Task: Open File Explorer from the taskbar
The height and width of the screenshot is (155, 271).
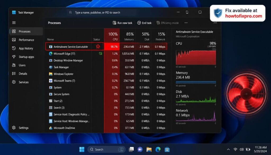Action: [149, 149]
